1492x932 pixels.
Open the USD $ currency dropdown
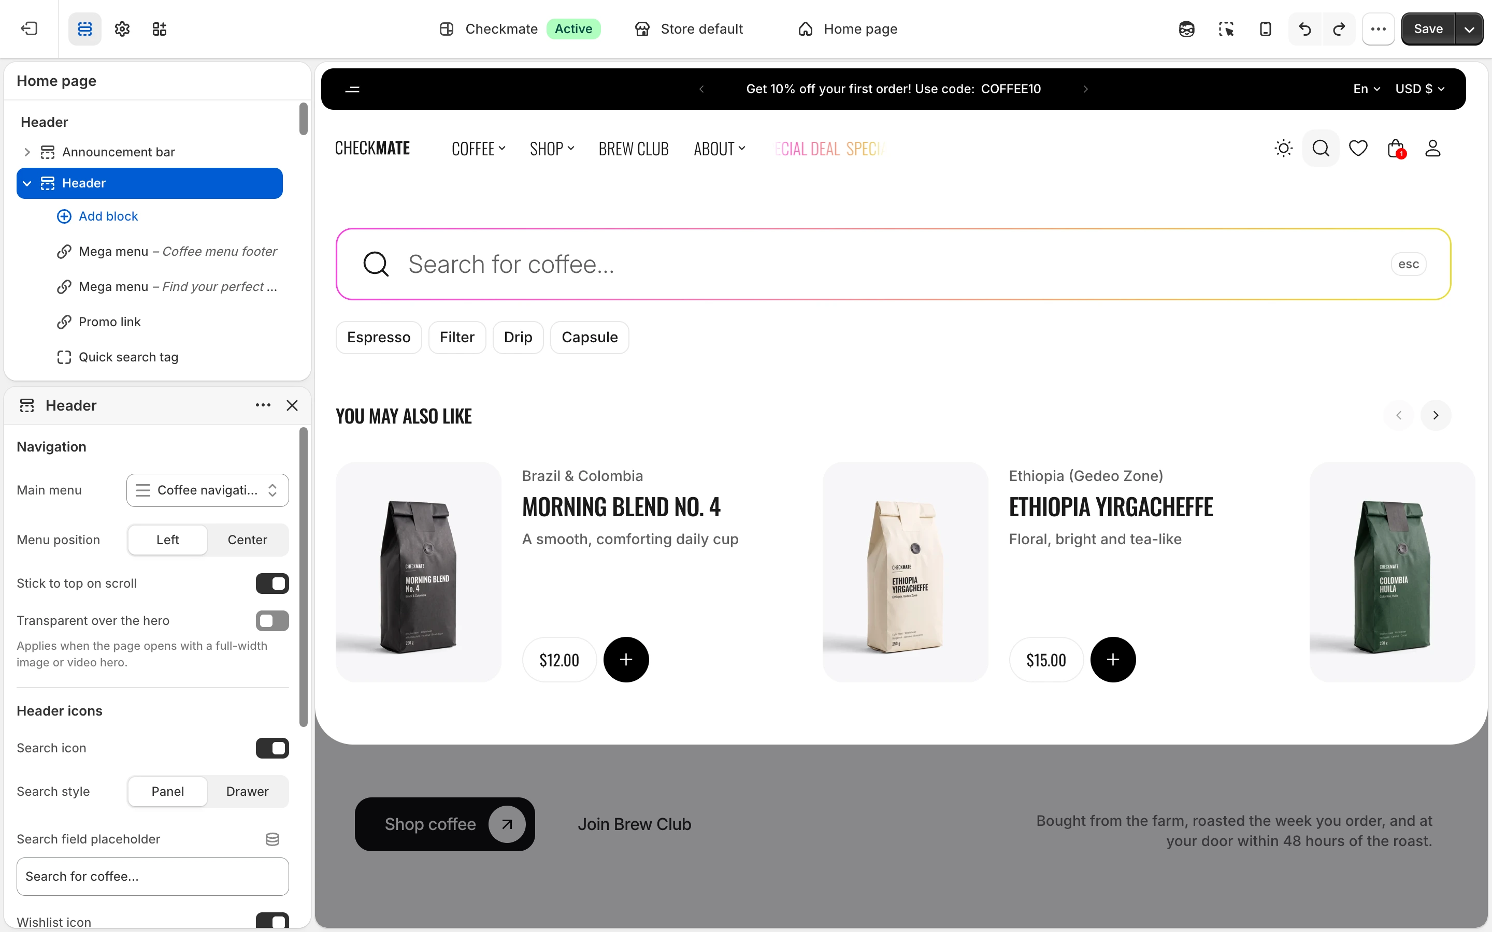1420,89
